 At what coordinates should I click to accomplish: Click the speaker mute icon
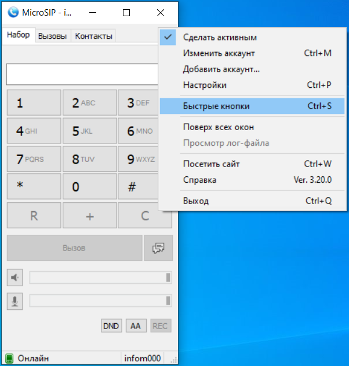pos(14,278)
